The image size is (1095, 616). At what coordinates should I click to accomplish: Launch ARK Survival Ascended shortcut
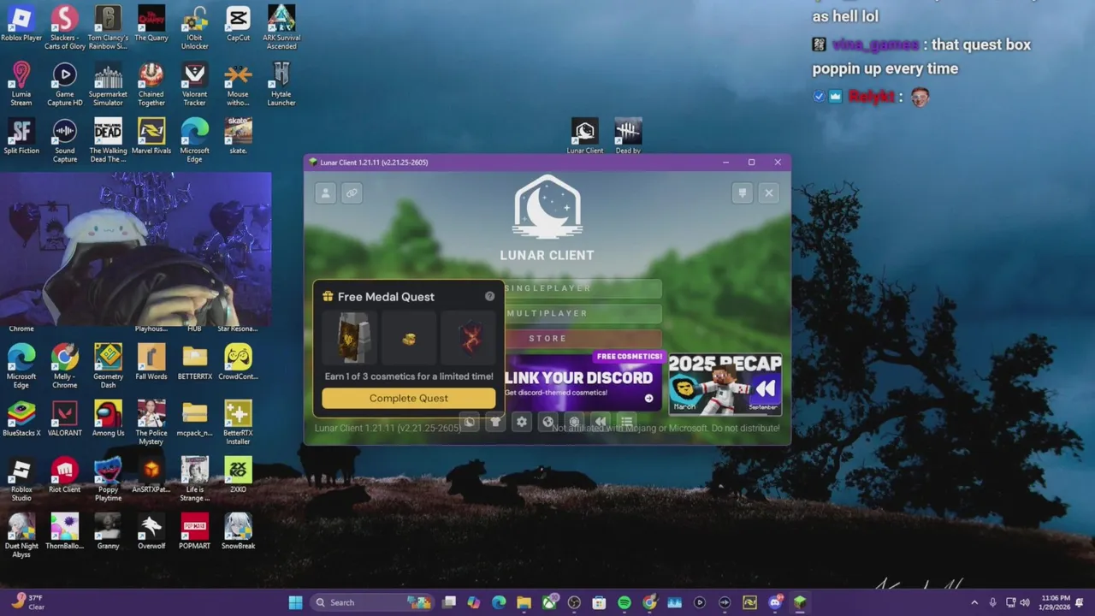point(281,27)
